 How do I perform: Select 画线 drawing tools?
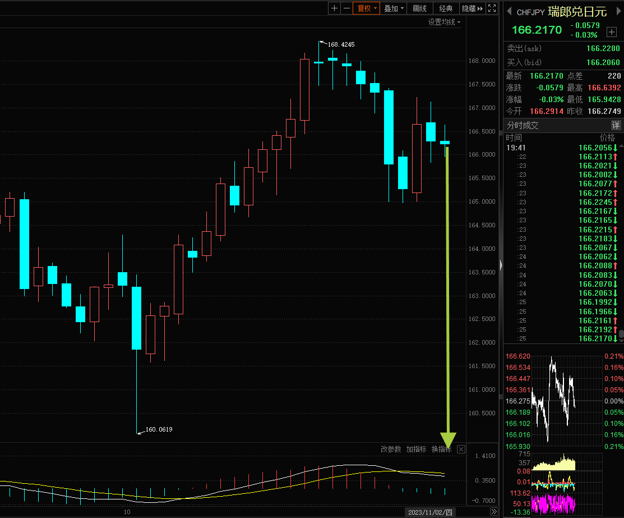[x=419, y=8]
